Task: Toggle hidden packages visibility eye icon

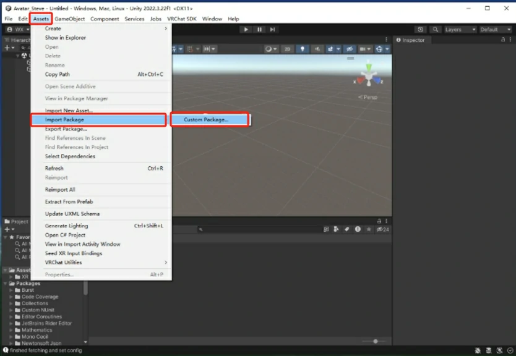Action: 380,229
